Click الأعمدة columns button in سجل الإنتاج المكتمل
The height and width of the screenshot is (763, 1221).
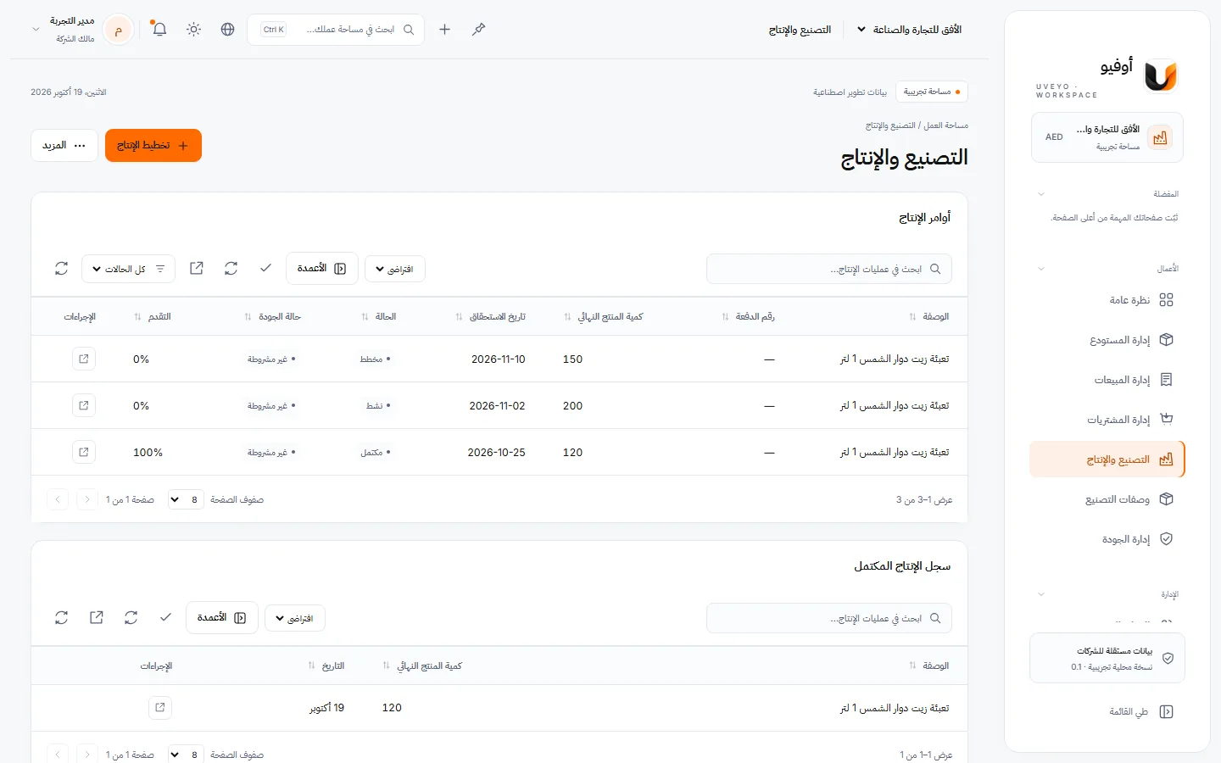pyautogui.click(x=222, y=618)
